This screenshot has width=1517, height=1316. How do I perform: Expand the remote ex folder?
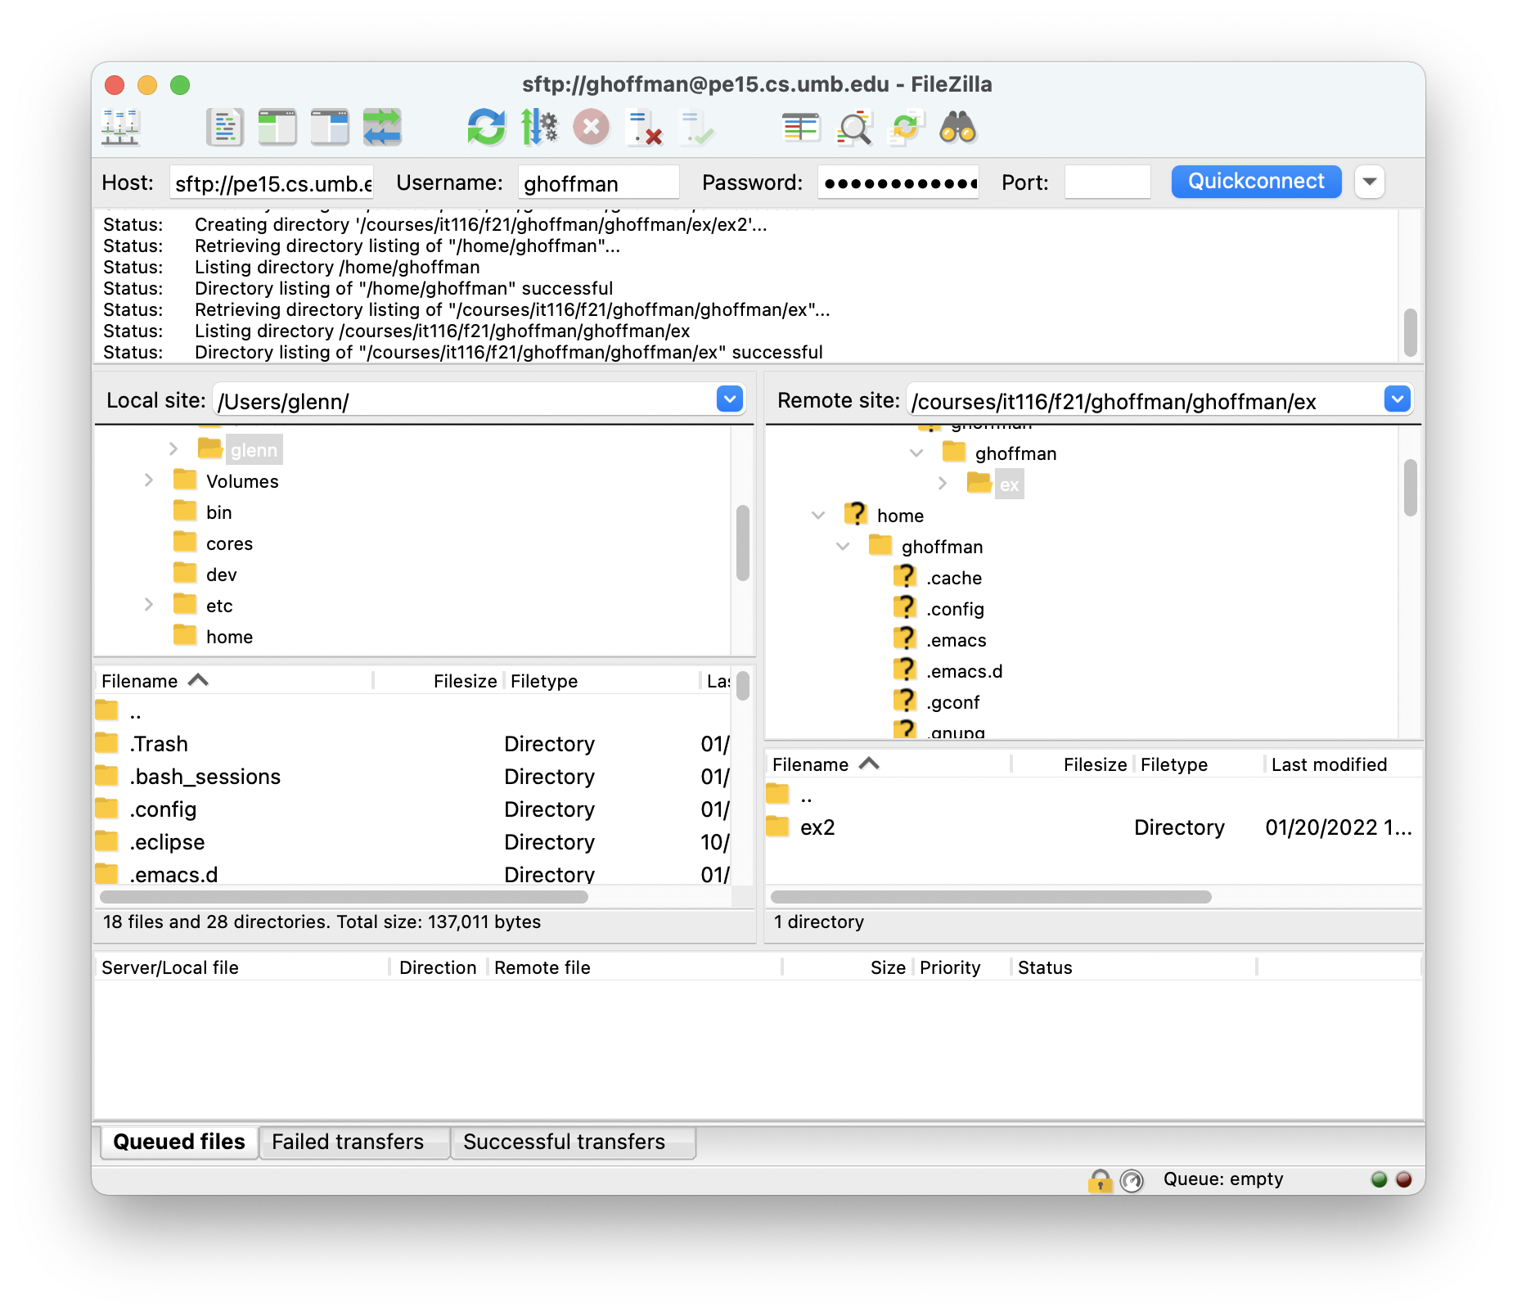(943, 484)
